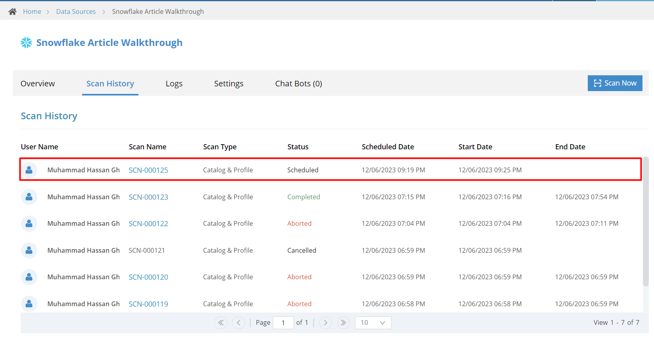Click the Snowflake Article Walkthrough page title
Screen dimensions: 654x347
109,42
